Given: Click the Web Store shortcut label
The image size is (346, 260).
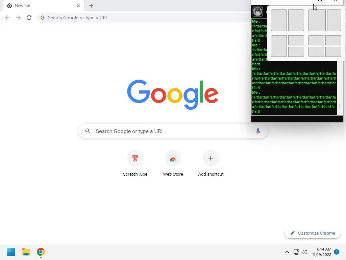Looking at the screenshot, I should point(173,174).
